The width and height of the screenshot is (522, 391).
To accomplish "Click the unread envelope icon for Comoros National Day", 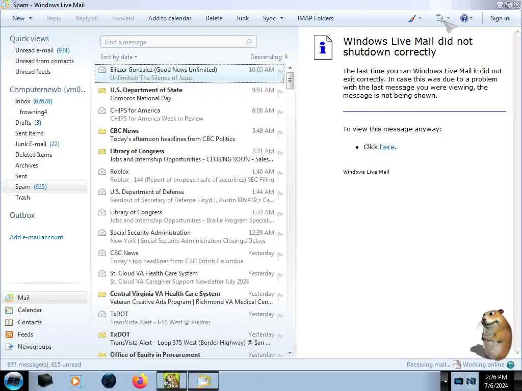I will 102,90.
